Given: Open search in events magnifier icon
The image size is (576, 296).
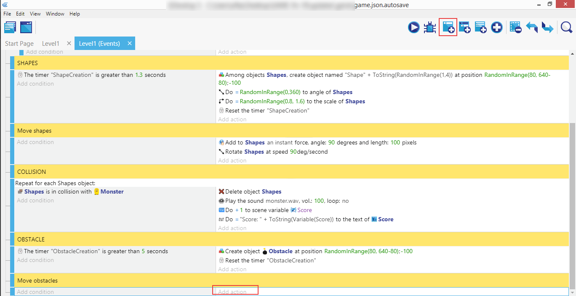Looking at the screenshot, I should (566, 28).
